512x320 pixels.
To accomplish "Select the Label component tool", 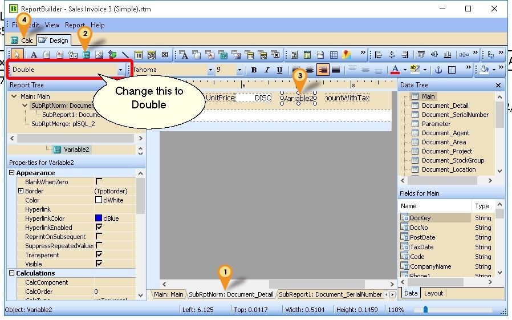I will pyautogui.click(x=34, y=55).
